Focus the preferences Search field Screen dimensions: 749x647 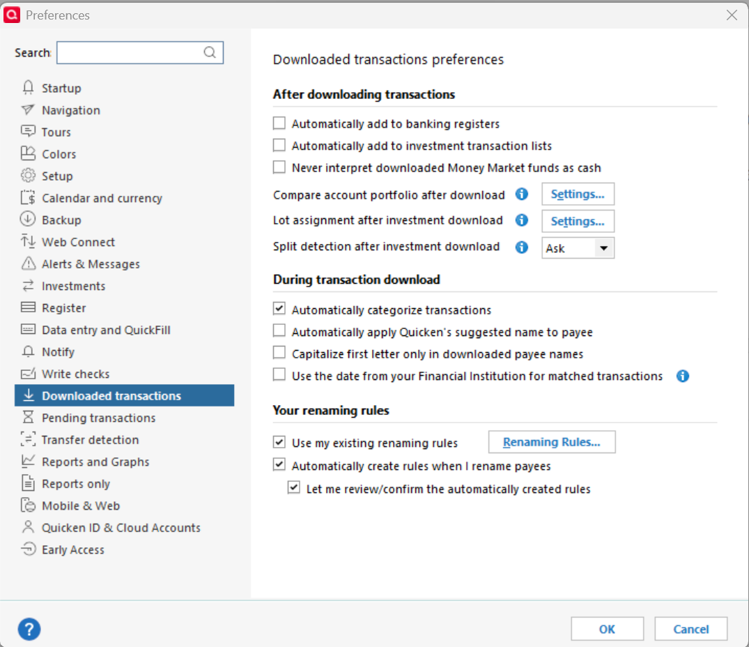[x=140, y=52]
